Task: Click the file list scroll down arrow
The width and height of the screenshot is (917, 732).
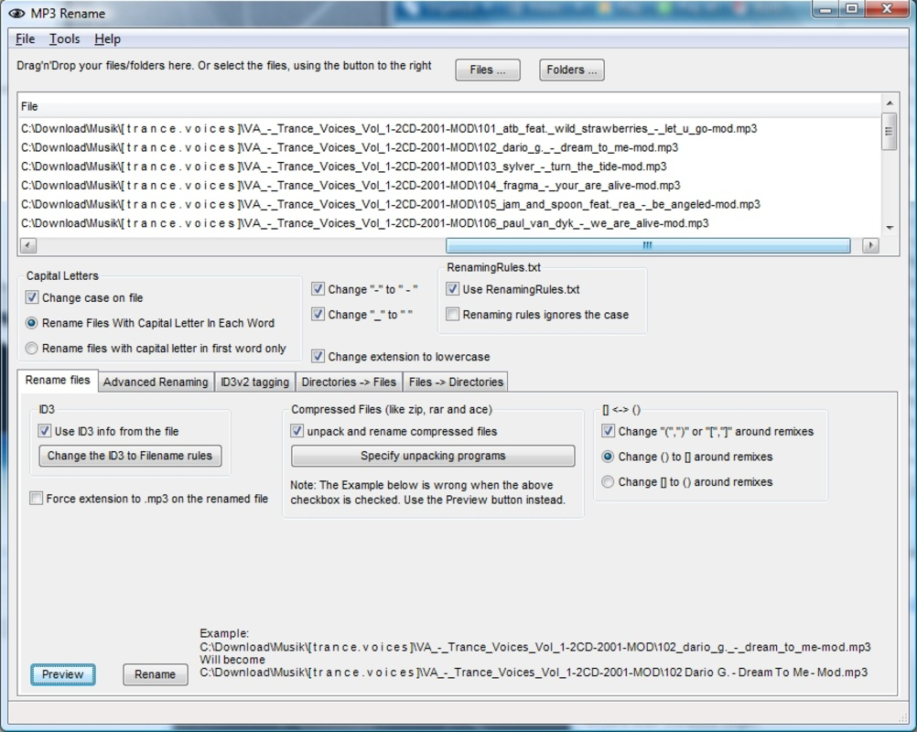Action: tap(890, 228)
